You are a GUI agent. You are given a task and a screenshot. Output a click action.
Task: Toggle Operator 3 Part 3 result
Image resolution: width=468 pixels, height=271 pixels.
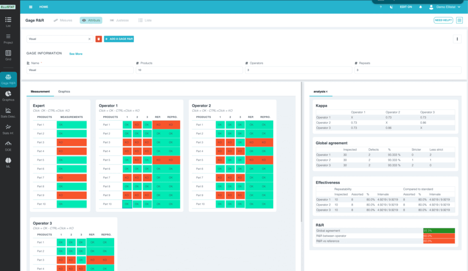(61, 260)
